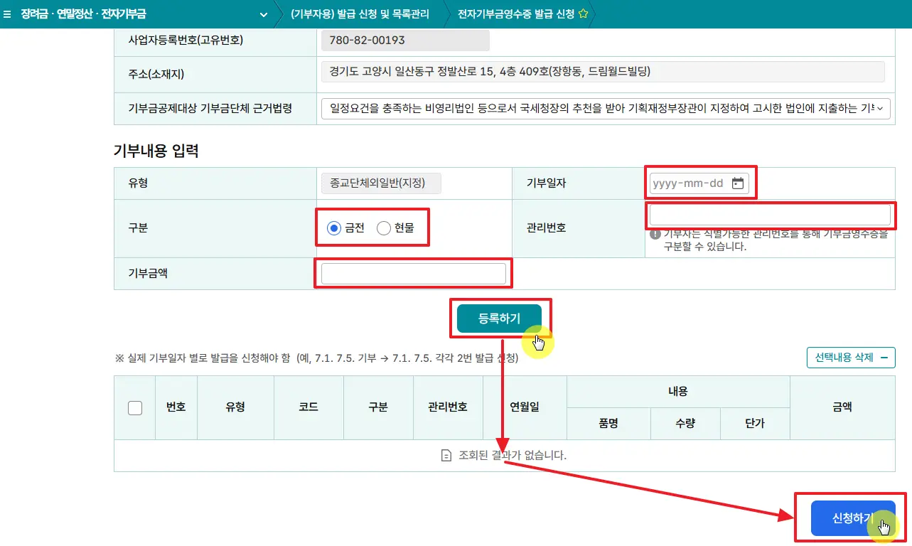This screenshot has width=912, height=546.
Task: Select the 현물 radio button
Action: (x=384, y=228)
